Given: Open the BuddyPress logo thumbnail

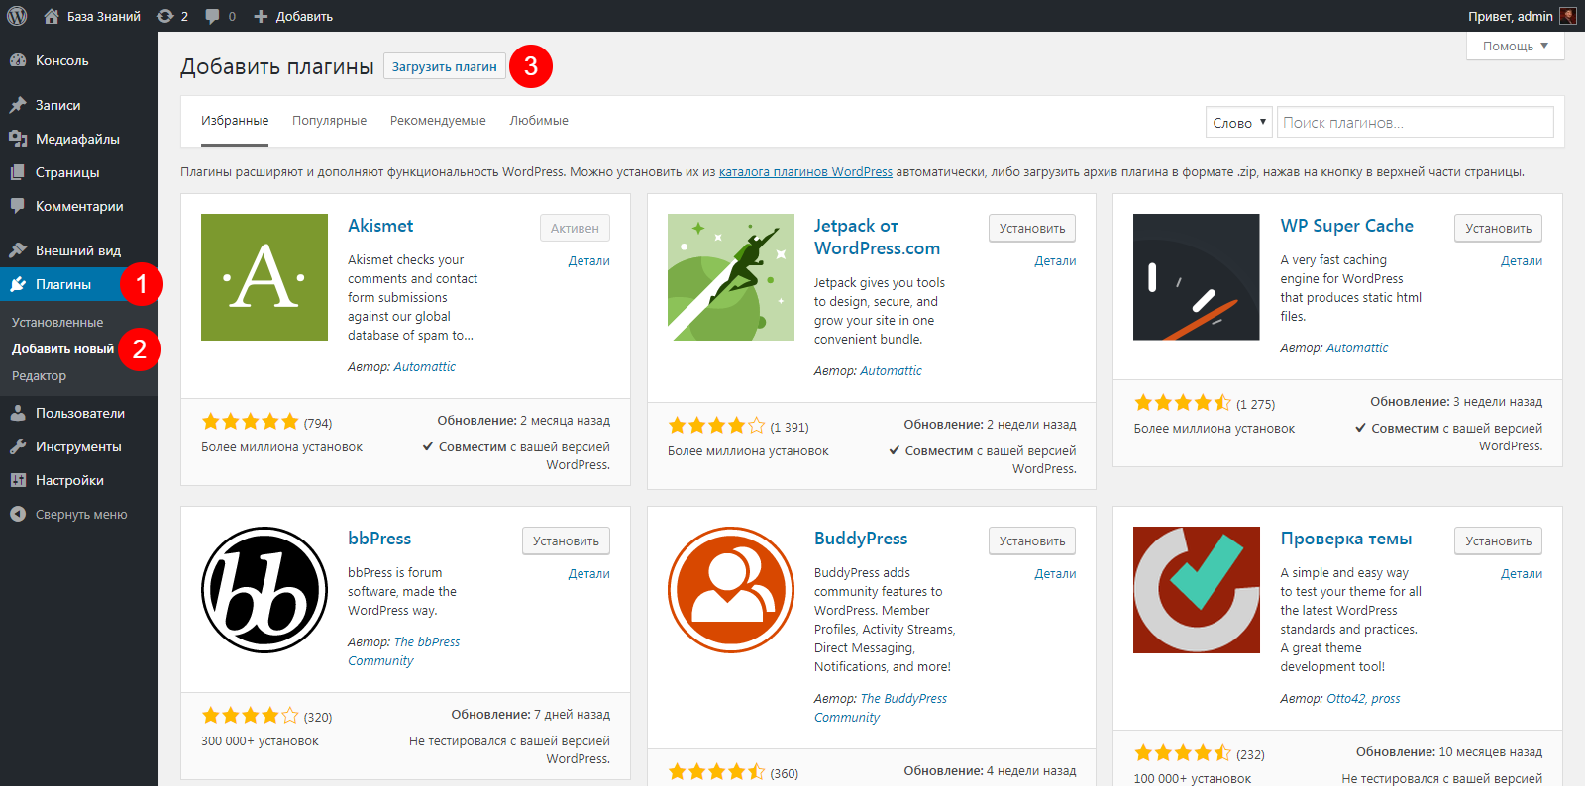Looking at the screenshot, I should 731,590.
